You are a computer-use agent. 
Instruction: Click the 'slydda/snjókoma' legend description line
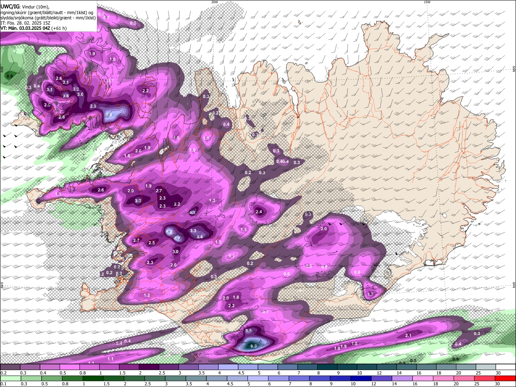(48, 17)
